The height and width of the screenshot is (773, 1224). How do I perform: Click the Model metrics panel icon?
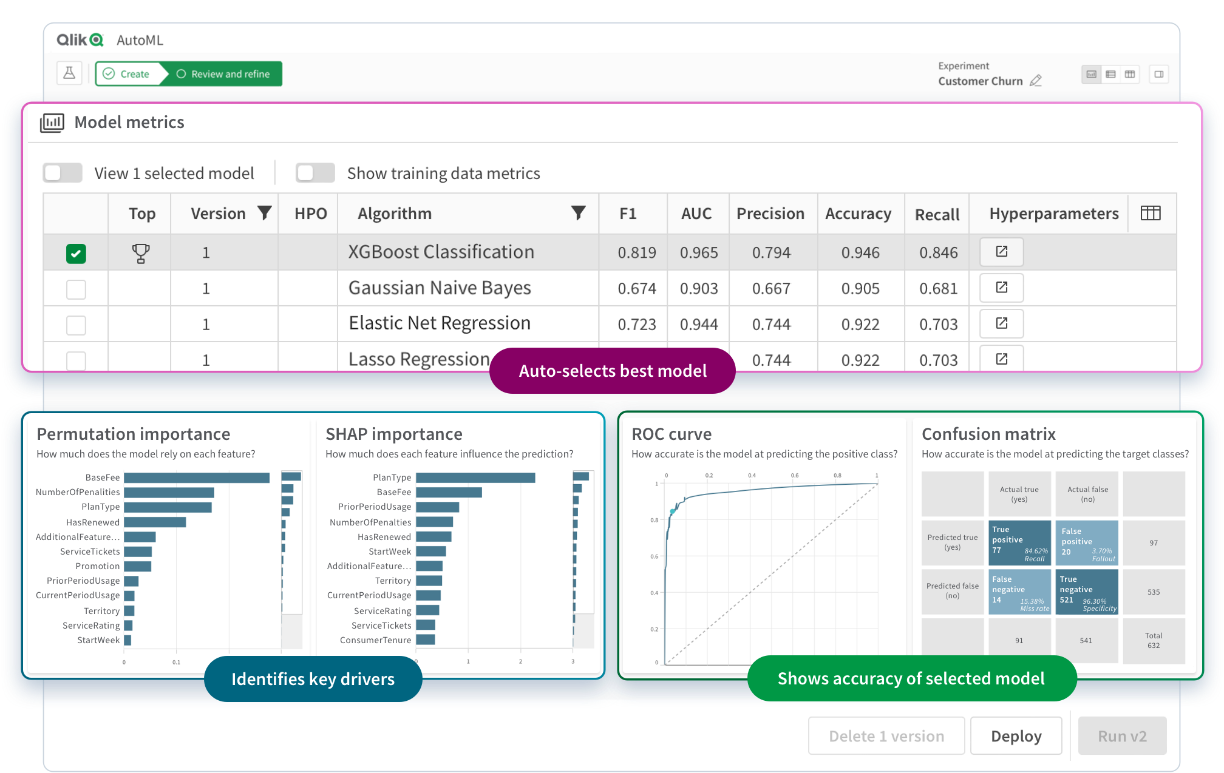click(x=53, y=122)
